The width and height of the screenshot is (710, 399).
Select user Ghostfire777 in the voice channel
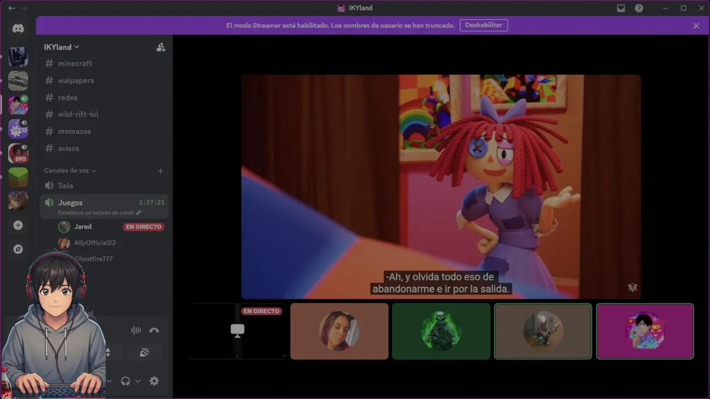94,259
